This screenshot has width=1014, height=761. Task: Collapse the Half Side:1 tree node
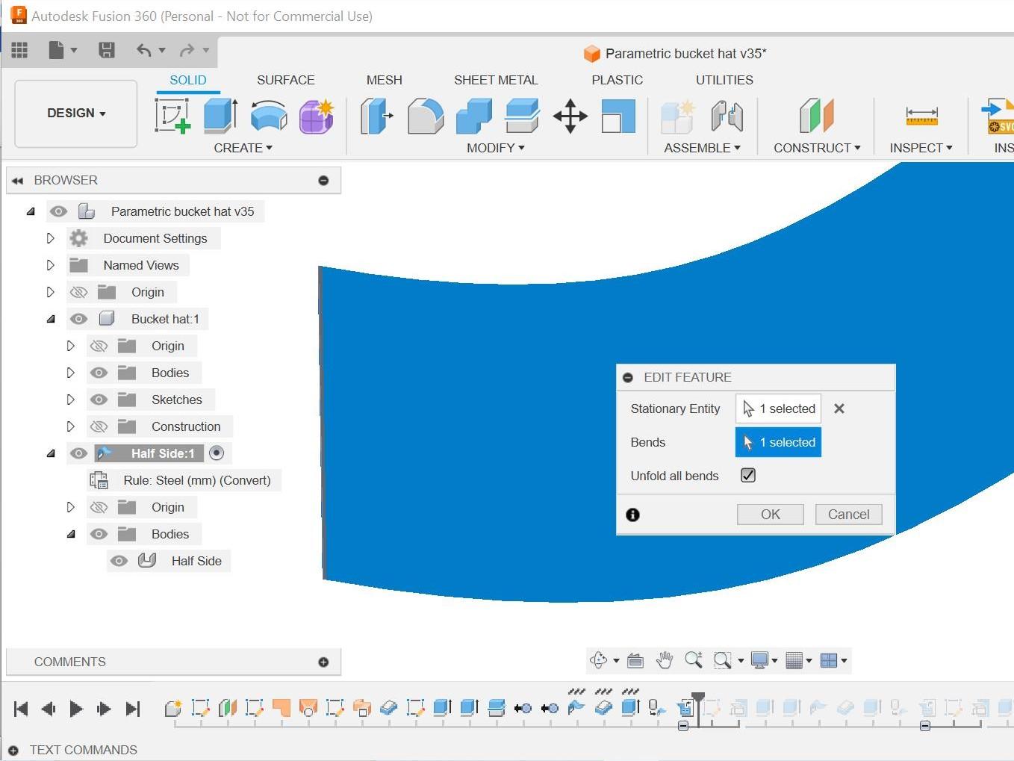(x=50, y=453)
